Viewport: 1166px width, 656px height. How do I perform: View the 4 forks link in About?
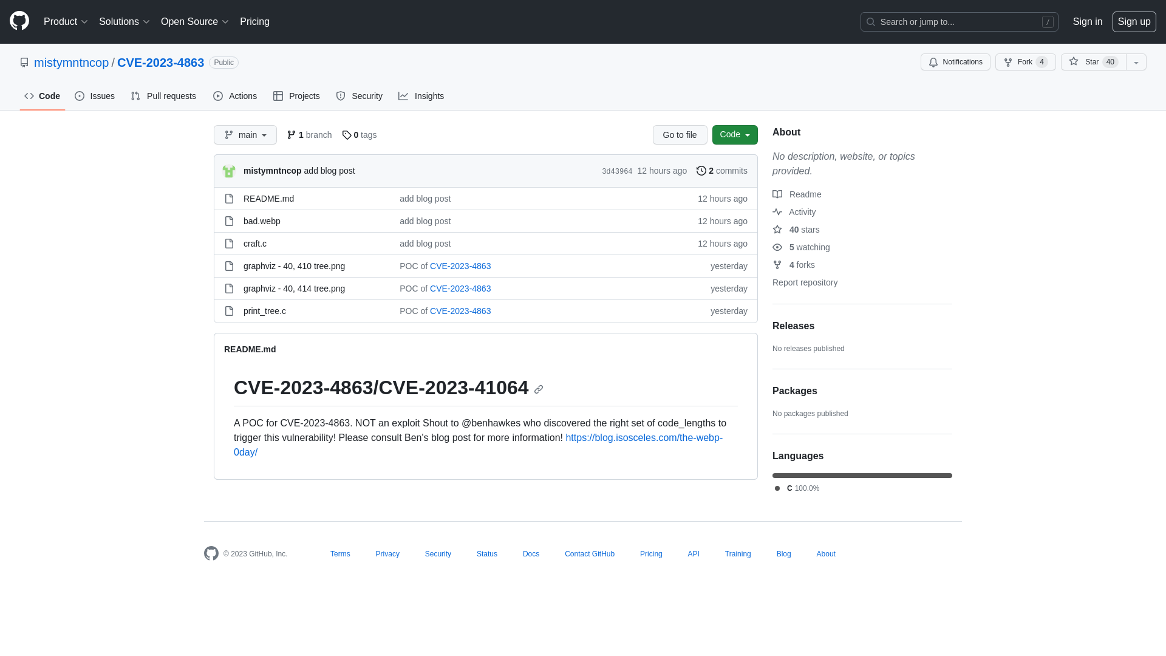(x=794, y=265)
